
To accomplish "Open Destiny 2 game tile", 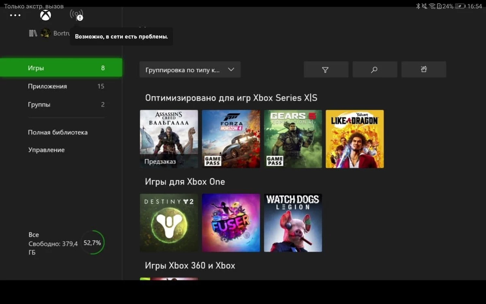I will [x=169, y=223].
